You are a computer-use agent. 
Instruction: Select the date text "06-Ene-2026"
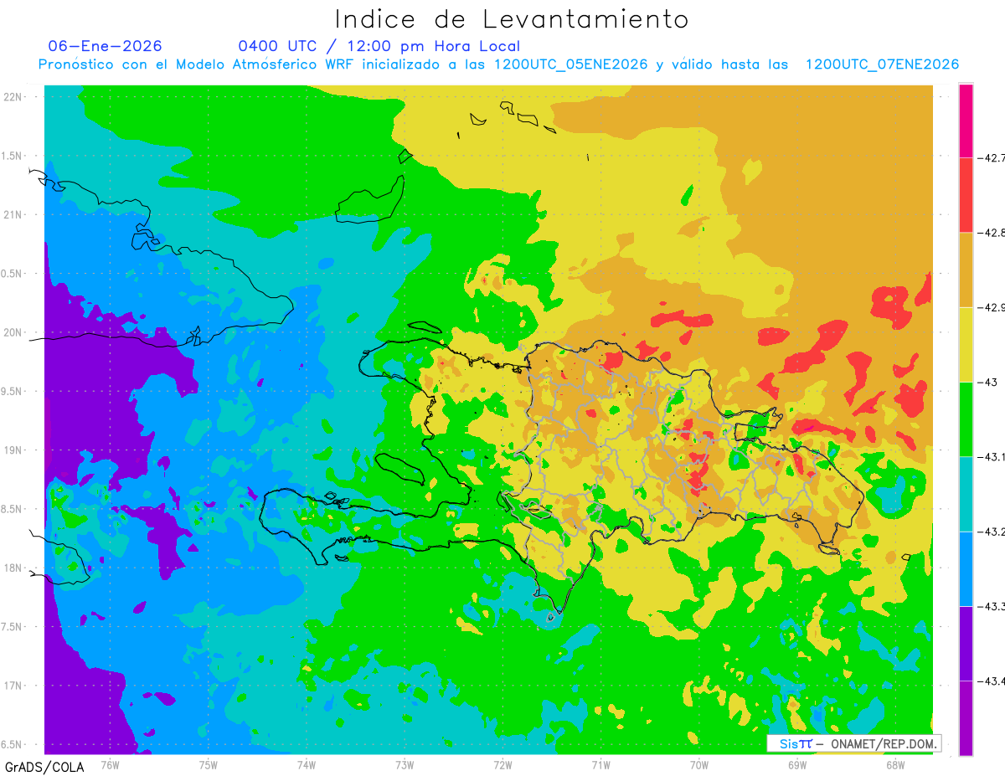(106, 46)
